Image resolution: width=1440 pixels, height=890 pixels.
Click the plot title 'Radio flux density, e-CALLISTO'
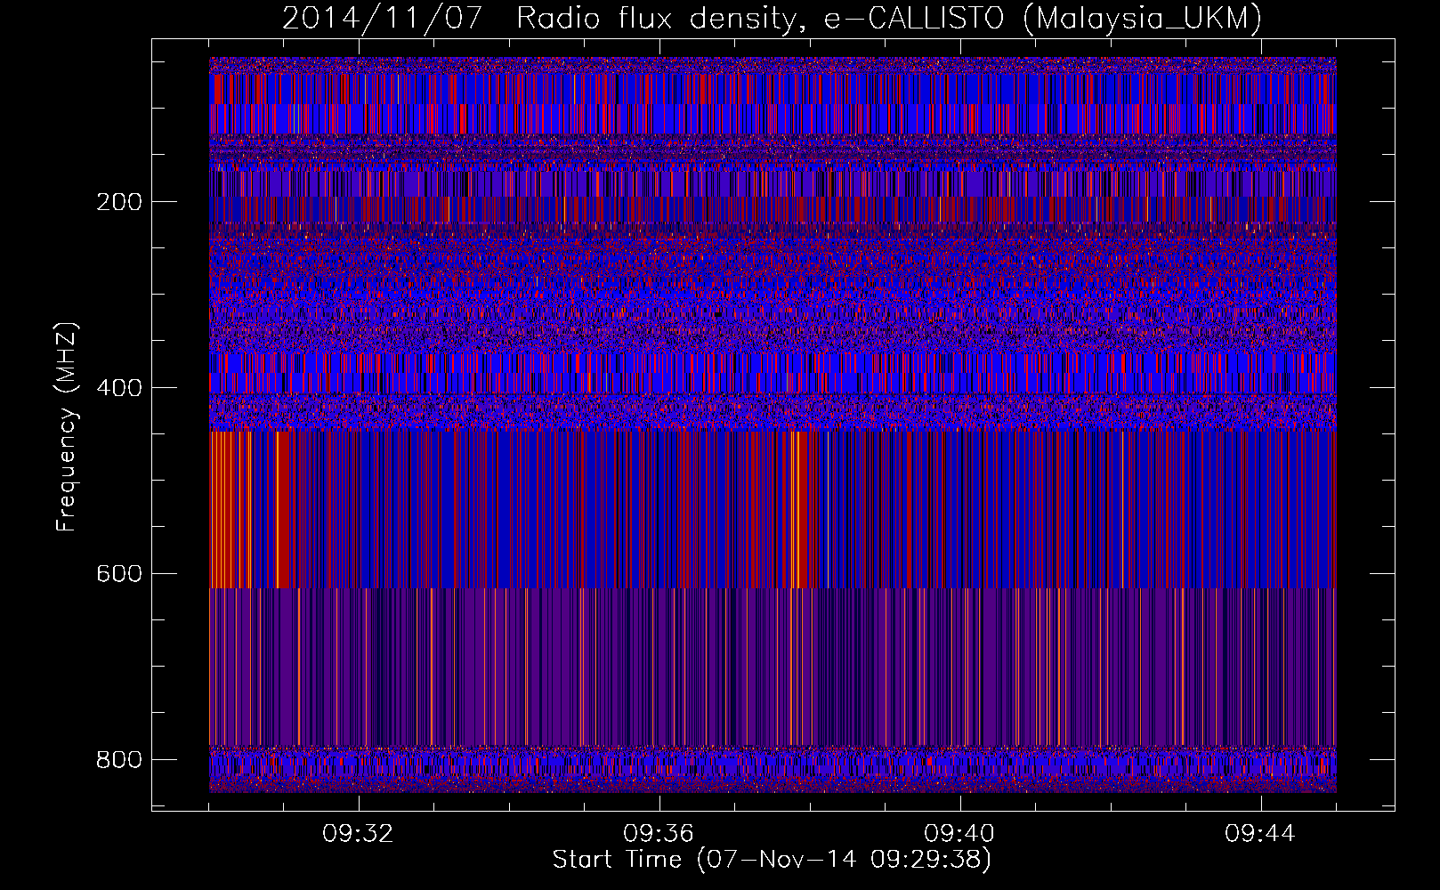762,18
